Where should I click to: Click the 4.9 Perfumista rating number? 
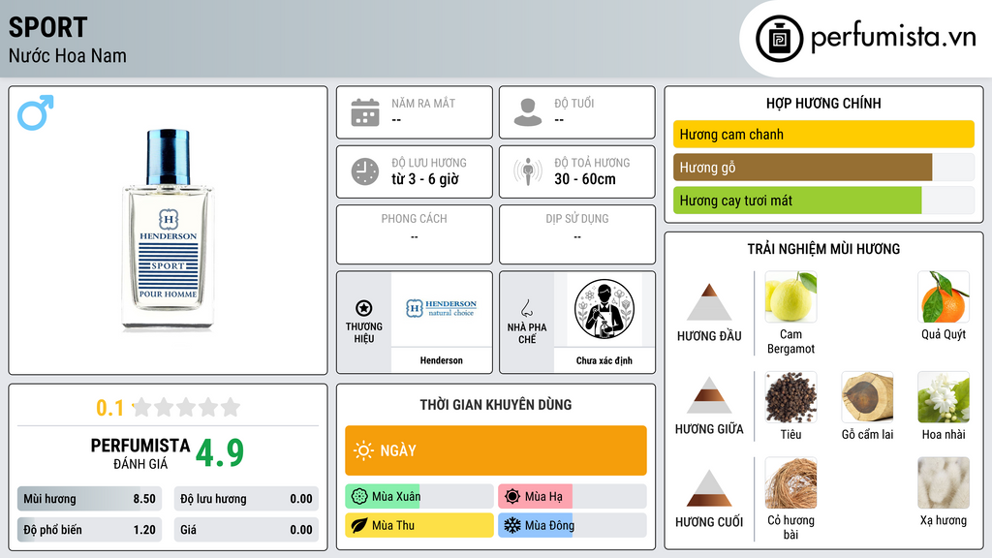click(220, 452)
